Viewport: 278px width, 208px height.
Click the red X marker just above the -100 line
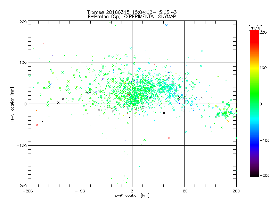click(x=169, y=138)
